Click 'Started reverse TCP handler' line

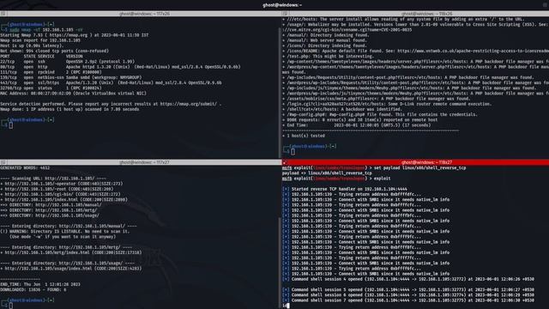point(345,189)
